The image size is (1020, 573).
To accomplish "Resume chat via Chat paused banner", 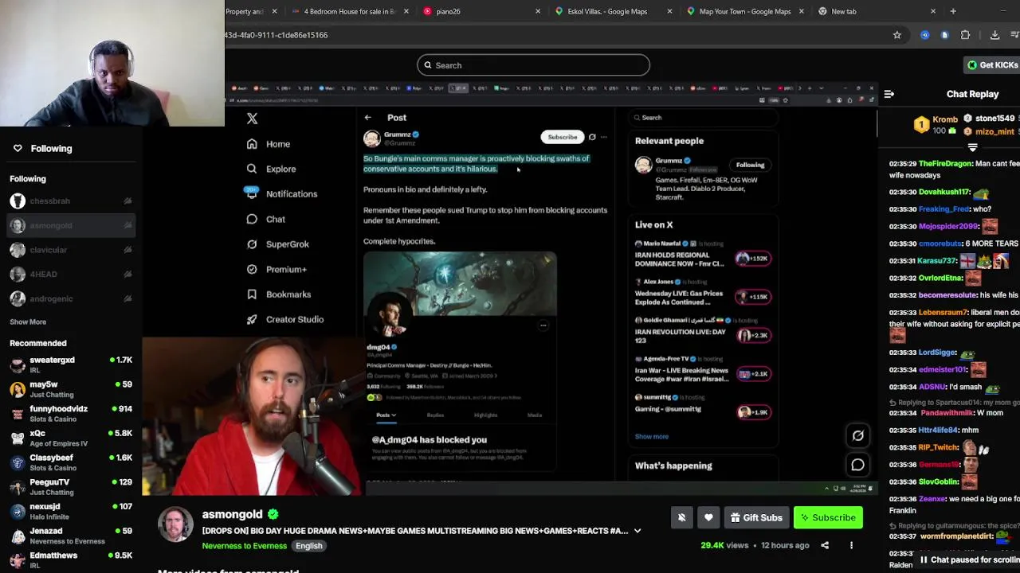I will pos(968,559).
